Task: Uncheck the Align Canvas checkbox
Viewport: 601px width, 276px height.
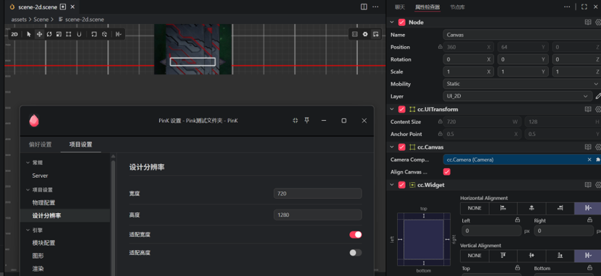Action: [x=446, y=172]
